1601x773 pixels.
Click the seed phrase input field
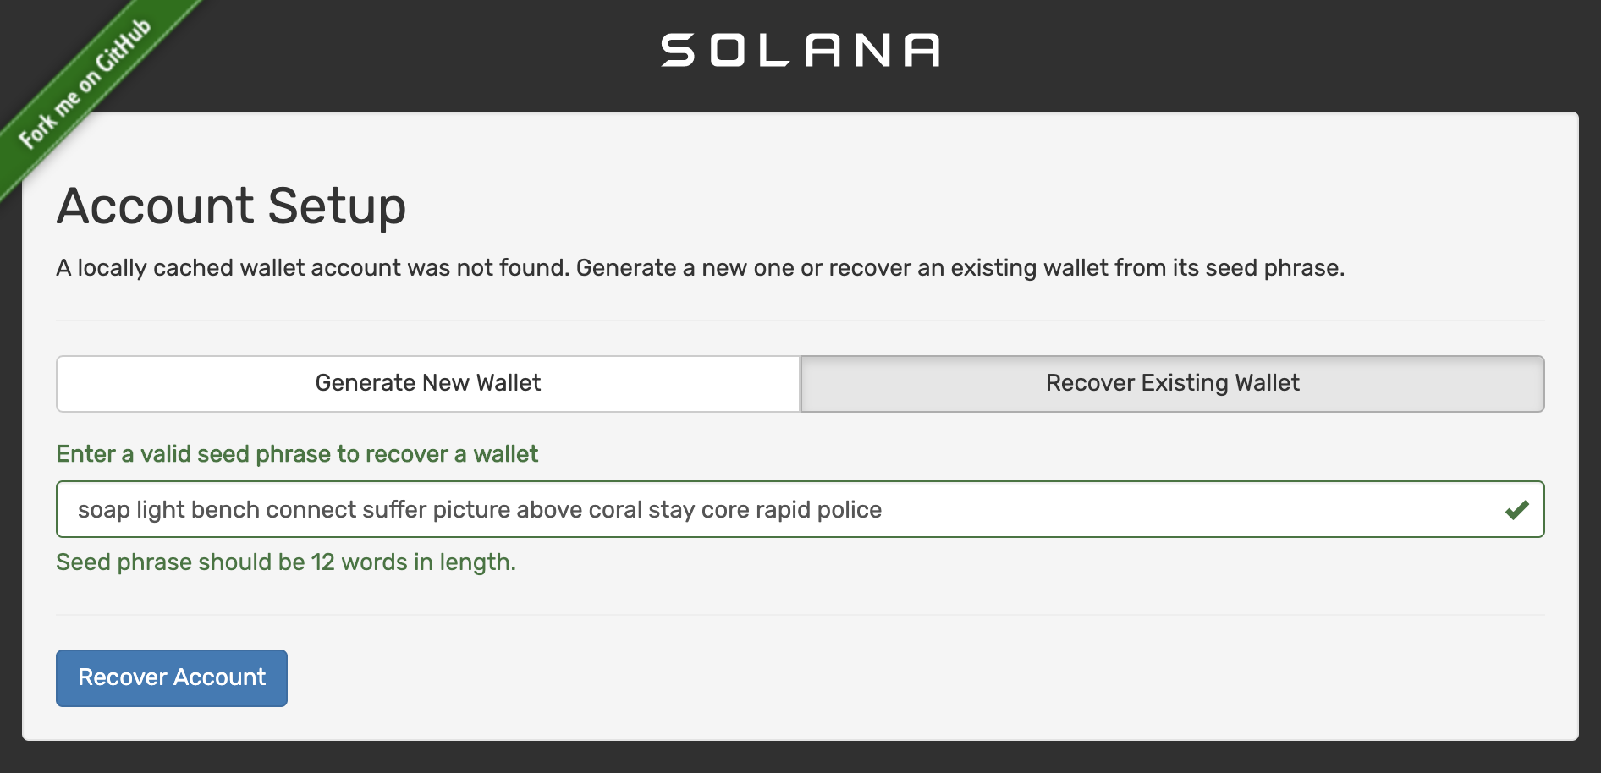coord(762,509)
